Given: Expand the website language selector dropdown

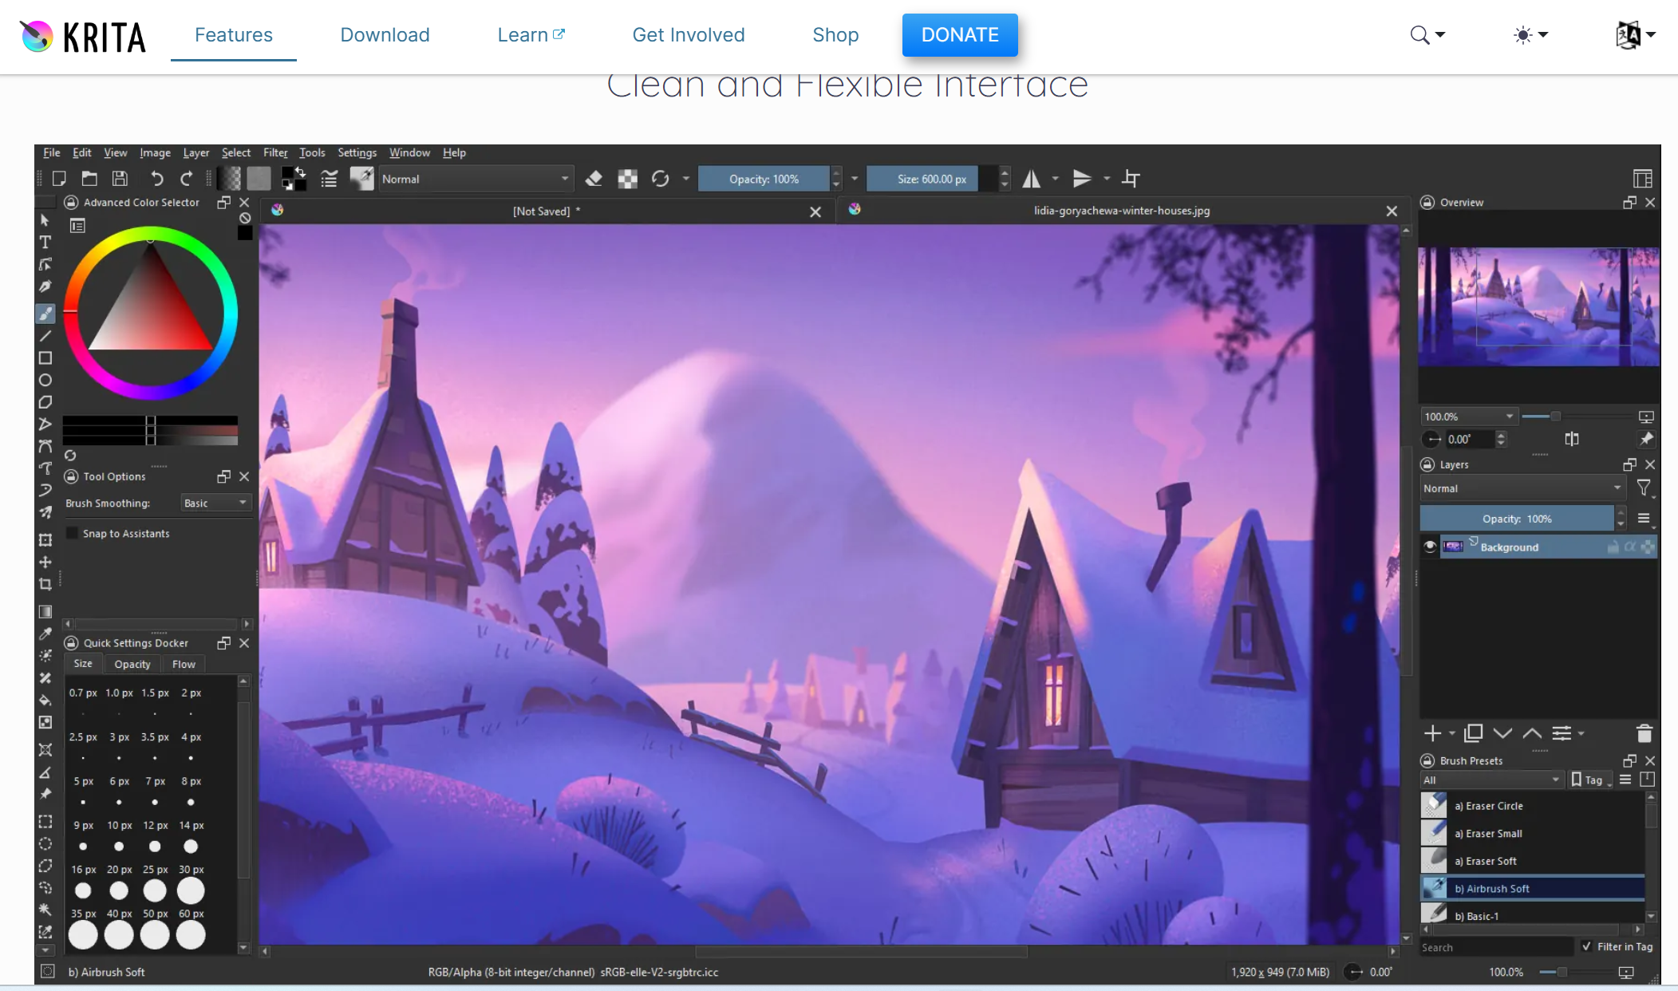Looking at the screenshot, I should pyautogui.click(x=1635, y=35).
